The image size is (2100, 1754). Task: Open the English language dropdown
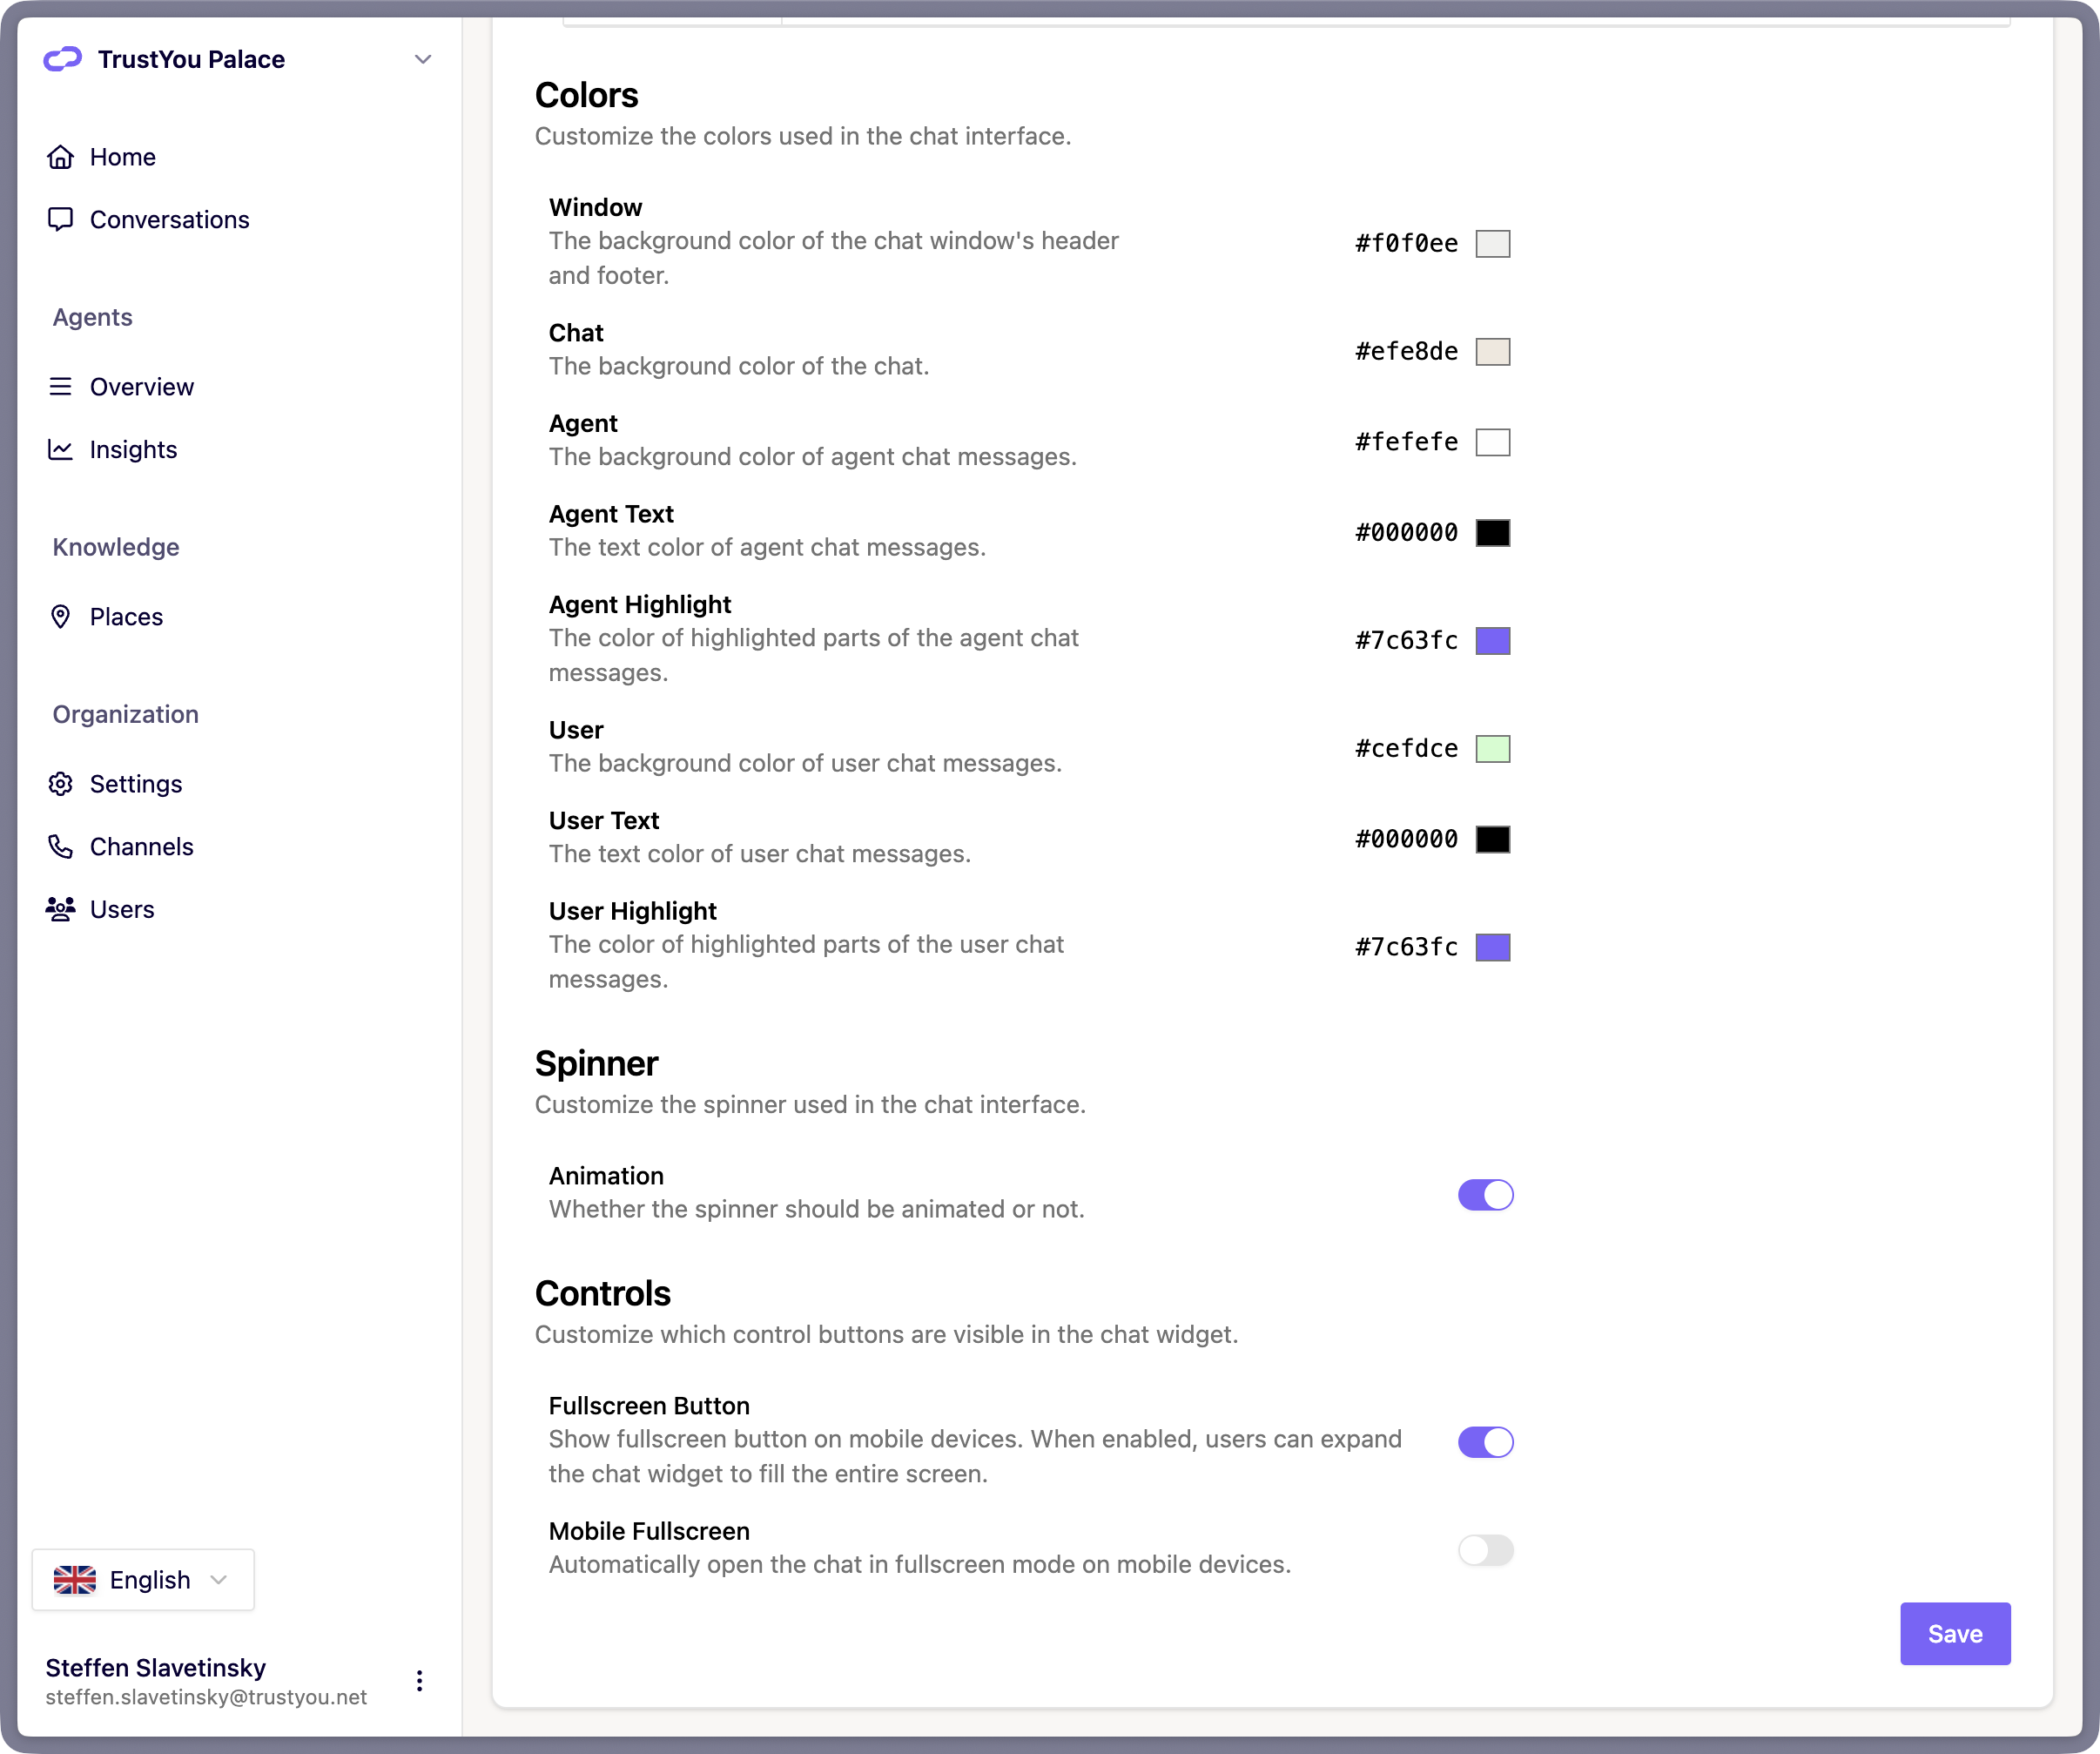pyautogui.click(x=143, y=1579)
